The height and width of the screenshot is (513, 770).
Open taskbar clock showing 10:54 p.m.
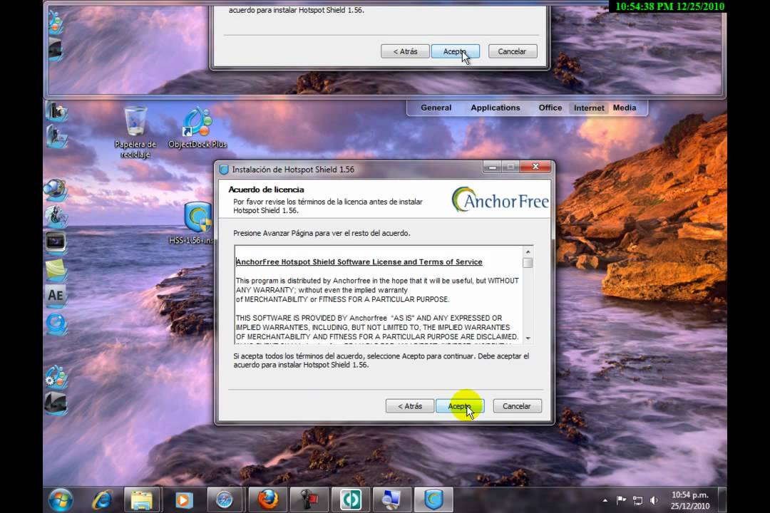click(x=690, y=500)
